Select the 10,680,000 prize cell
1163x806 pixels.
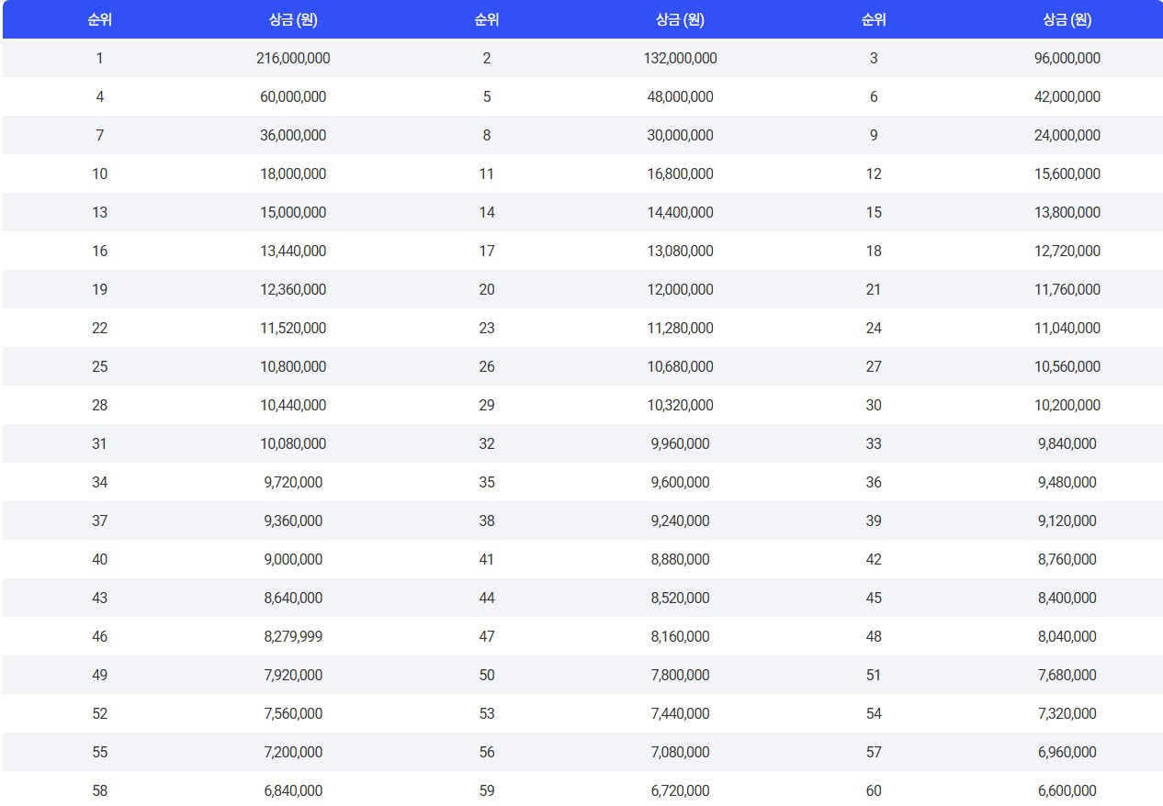(681, 366)
